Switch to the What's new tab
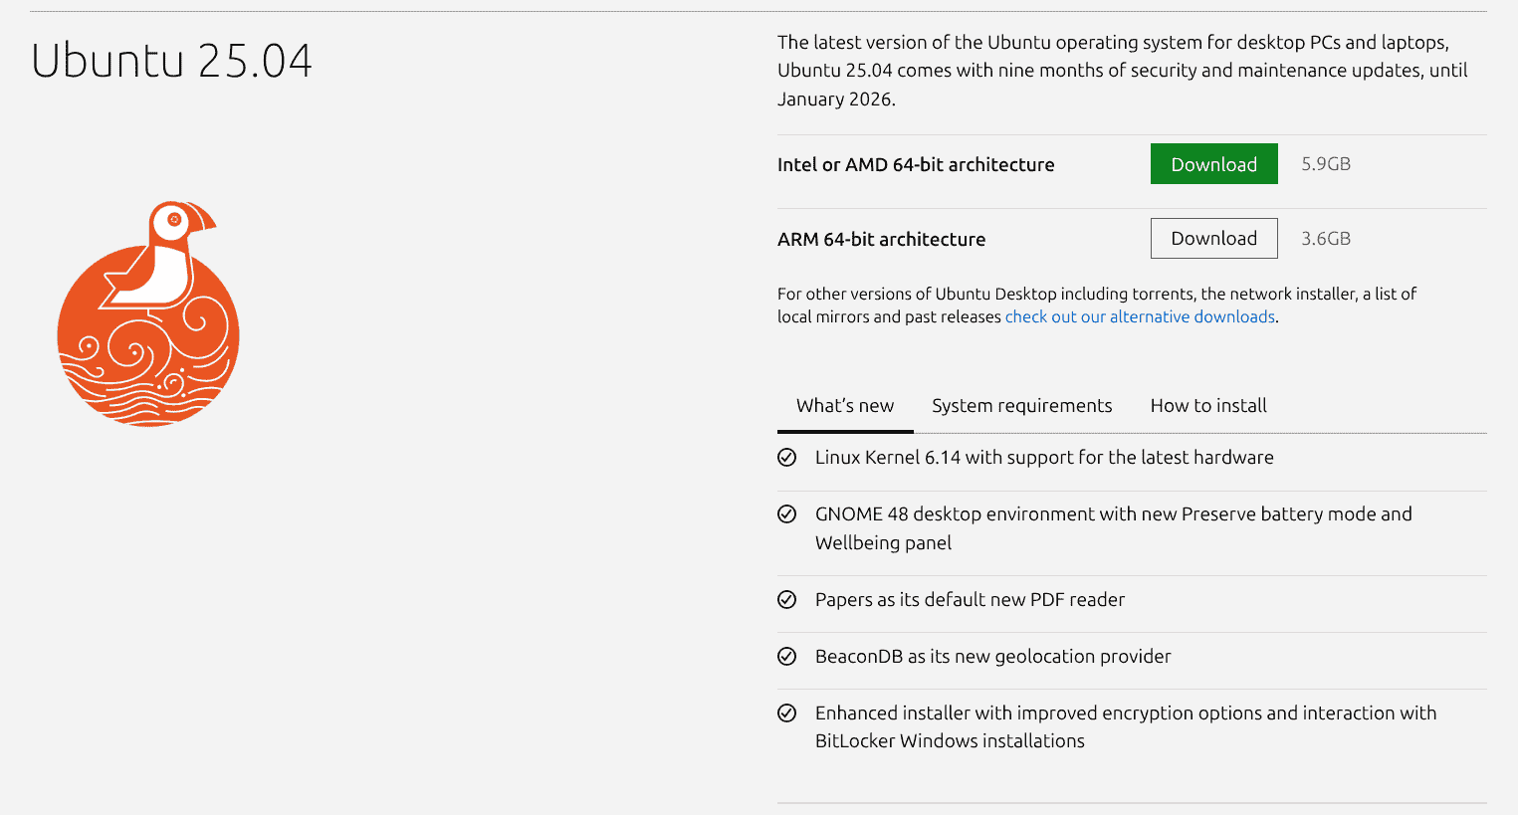 pos(845,406)
